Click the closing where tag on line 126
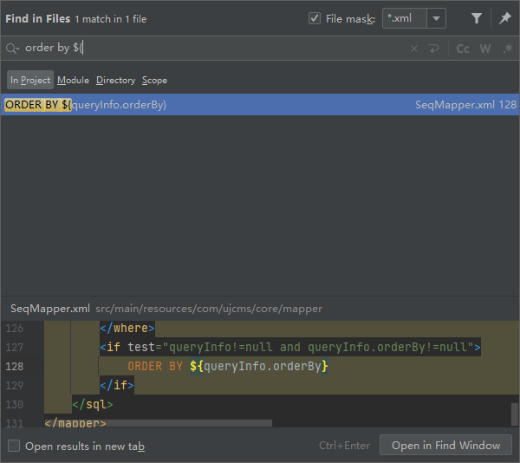Screen dimensions: 520x463 pos(127,328)
